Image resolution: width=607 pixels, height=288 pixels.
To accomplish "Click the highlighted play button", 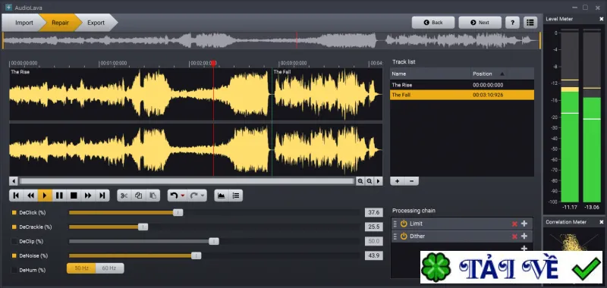I will click(45, 196).
